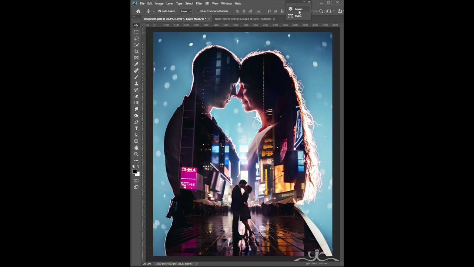Change screen mode icon
This screenshot has width=474, height=267.
[136, 187]
